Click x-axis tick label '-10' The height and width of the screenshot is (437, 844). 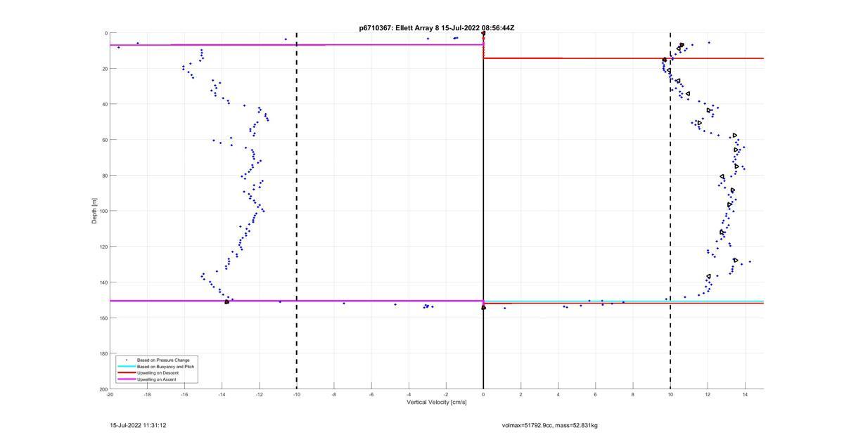coord(296,394)
